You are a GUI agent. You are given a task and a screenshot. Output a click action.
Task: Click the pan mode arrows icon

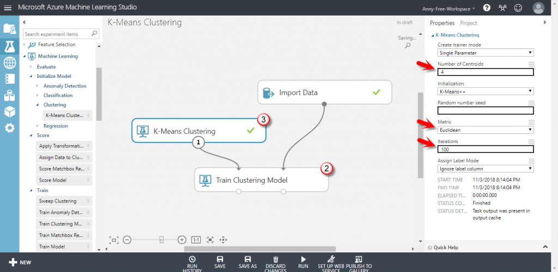click(x=223, y=240)
